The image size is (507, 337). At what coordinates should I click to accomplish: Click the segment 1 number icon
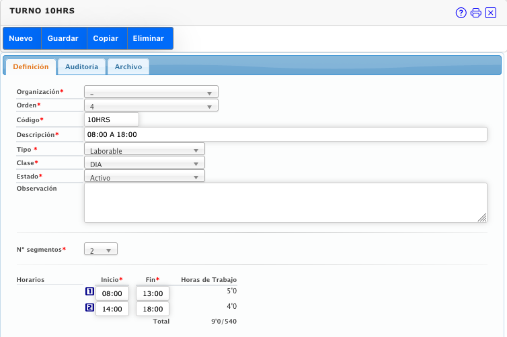pos(89,292)
